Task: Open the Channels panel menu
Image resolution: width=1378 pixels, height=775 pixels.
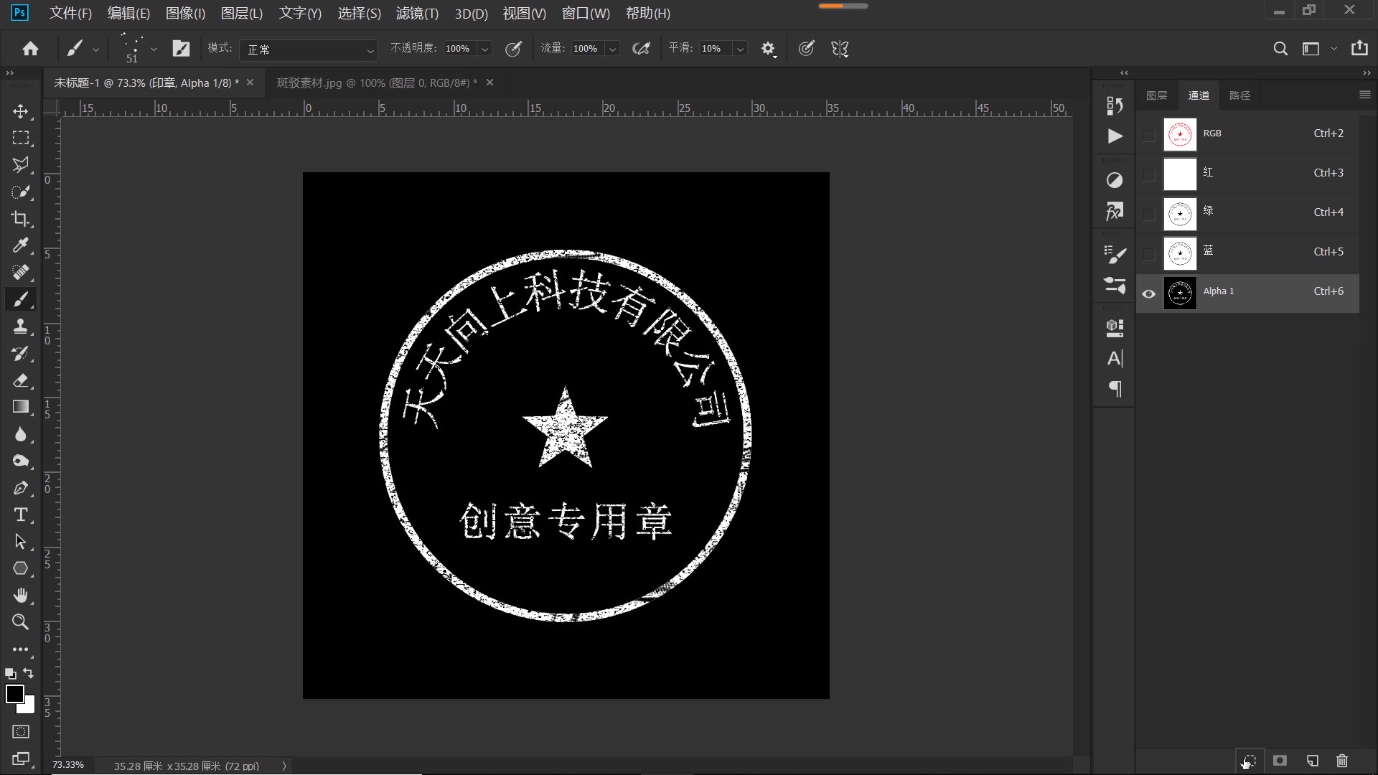Action: [x=1364, y=95]
